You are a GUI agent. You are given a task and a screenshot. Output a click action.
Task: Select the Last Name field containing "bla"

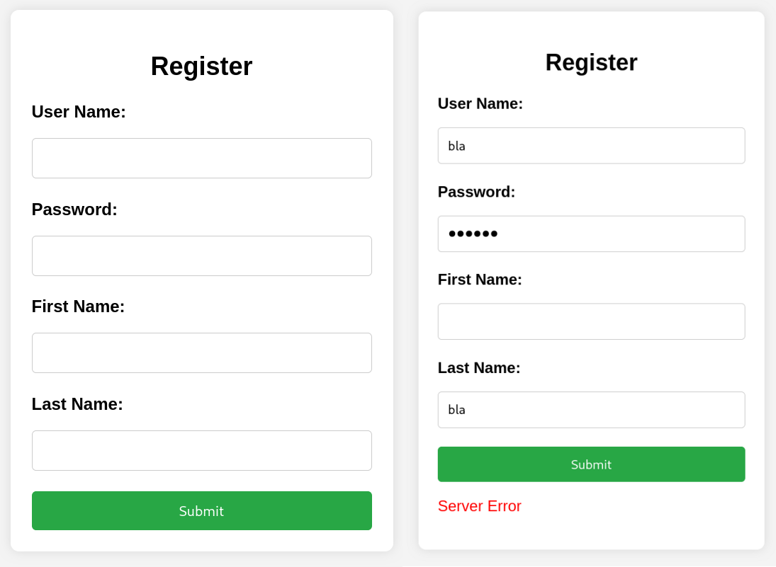pos(591,410)
